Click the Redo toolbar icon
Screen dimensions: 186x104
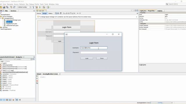(x=14, y=7)
